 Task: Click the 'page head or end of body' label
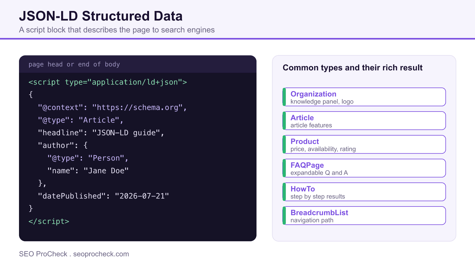click(x=74, y=64)
